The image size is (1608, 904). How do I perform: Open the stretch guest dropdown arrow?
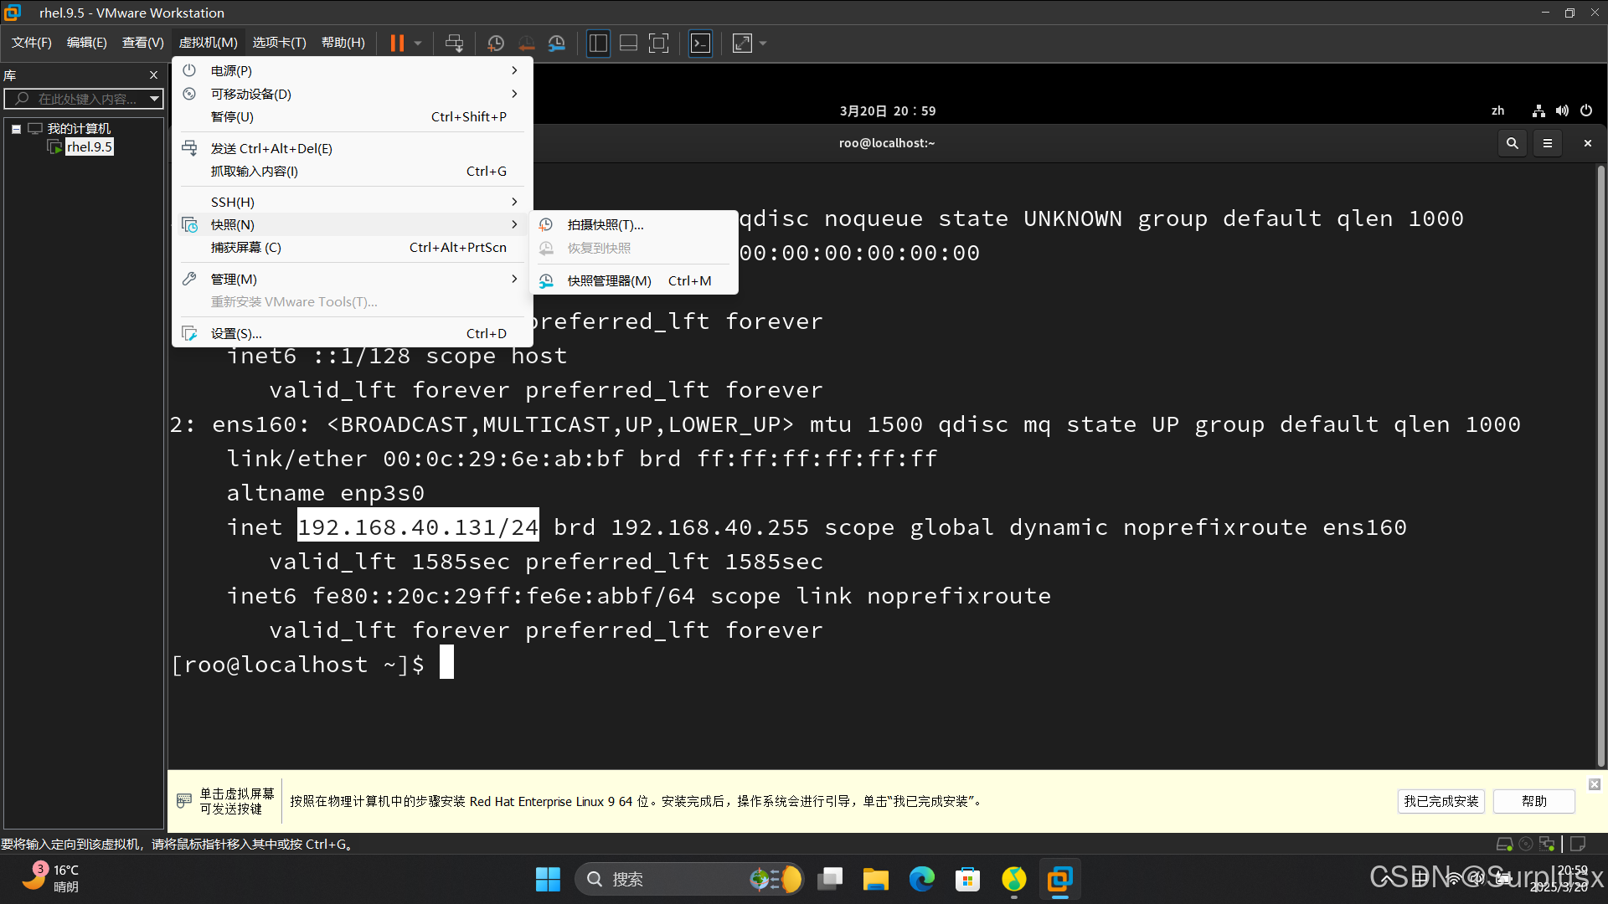(763, 44)
